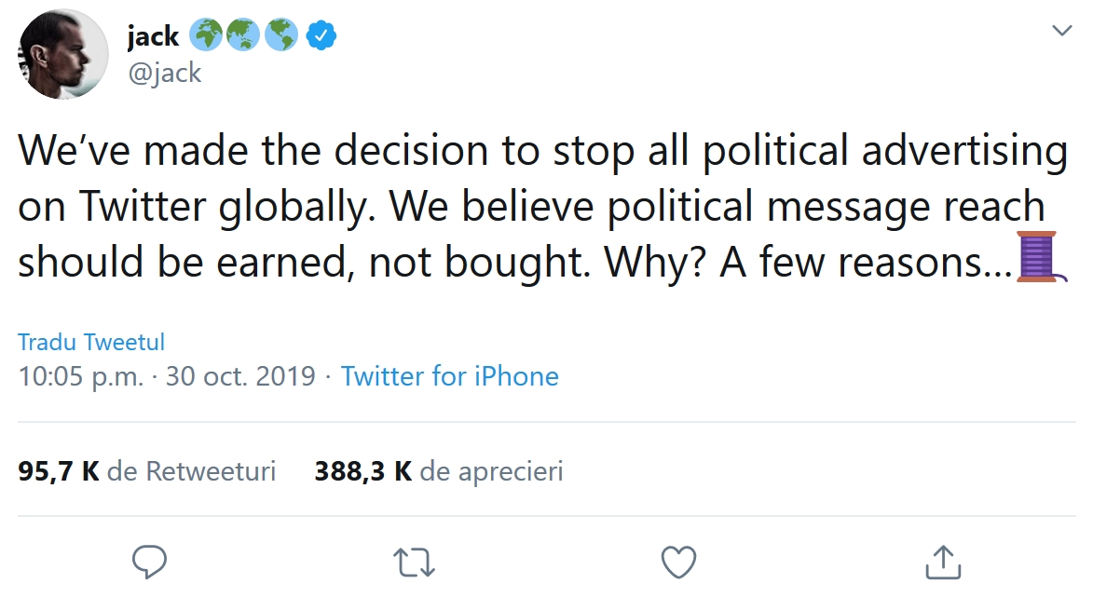Click the display name "jack"

click(153, 37)
